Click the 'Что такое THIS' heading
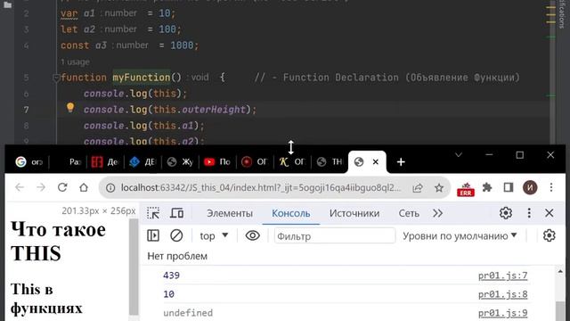570x321 pixels. pyautogui.click(x=58, y=242)
